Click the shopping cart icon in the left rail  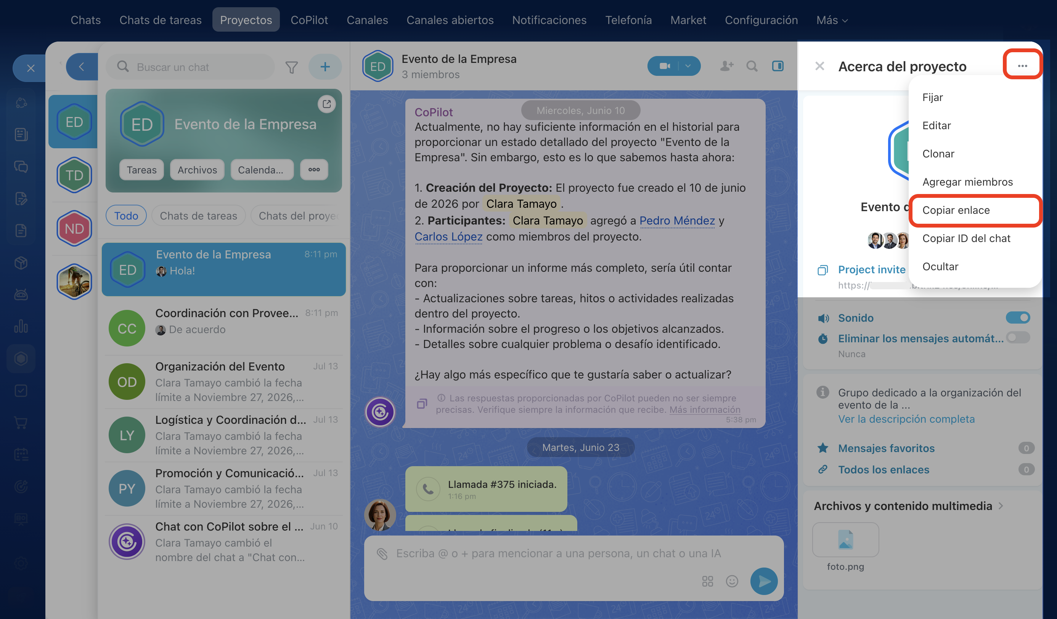[x=21, y=422]
